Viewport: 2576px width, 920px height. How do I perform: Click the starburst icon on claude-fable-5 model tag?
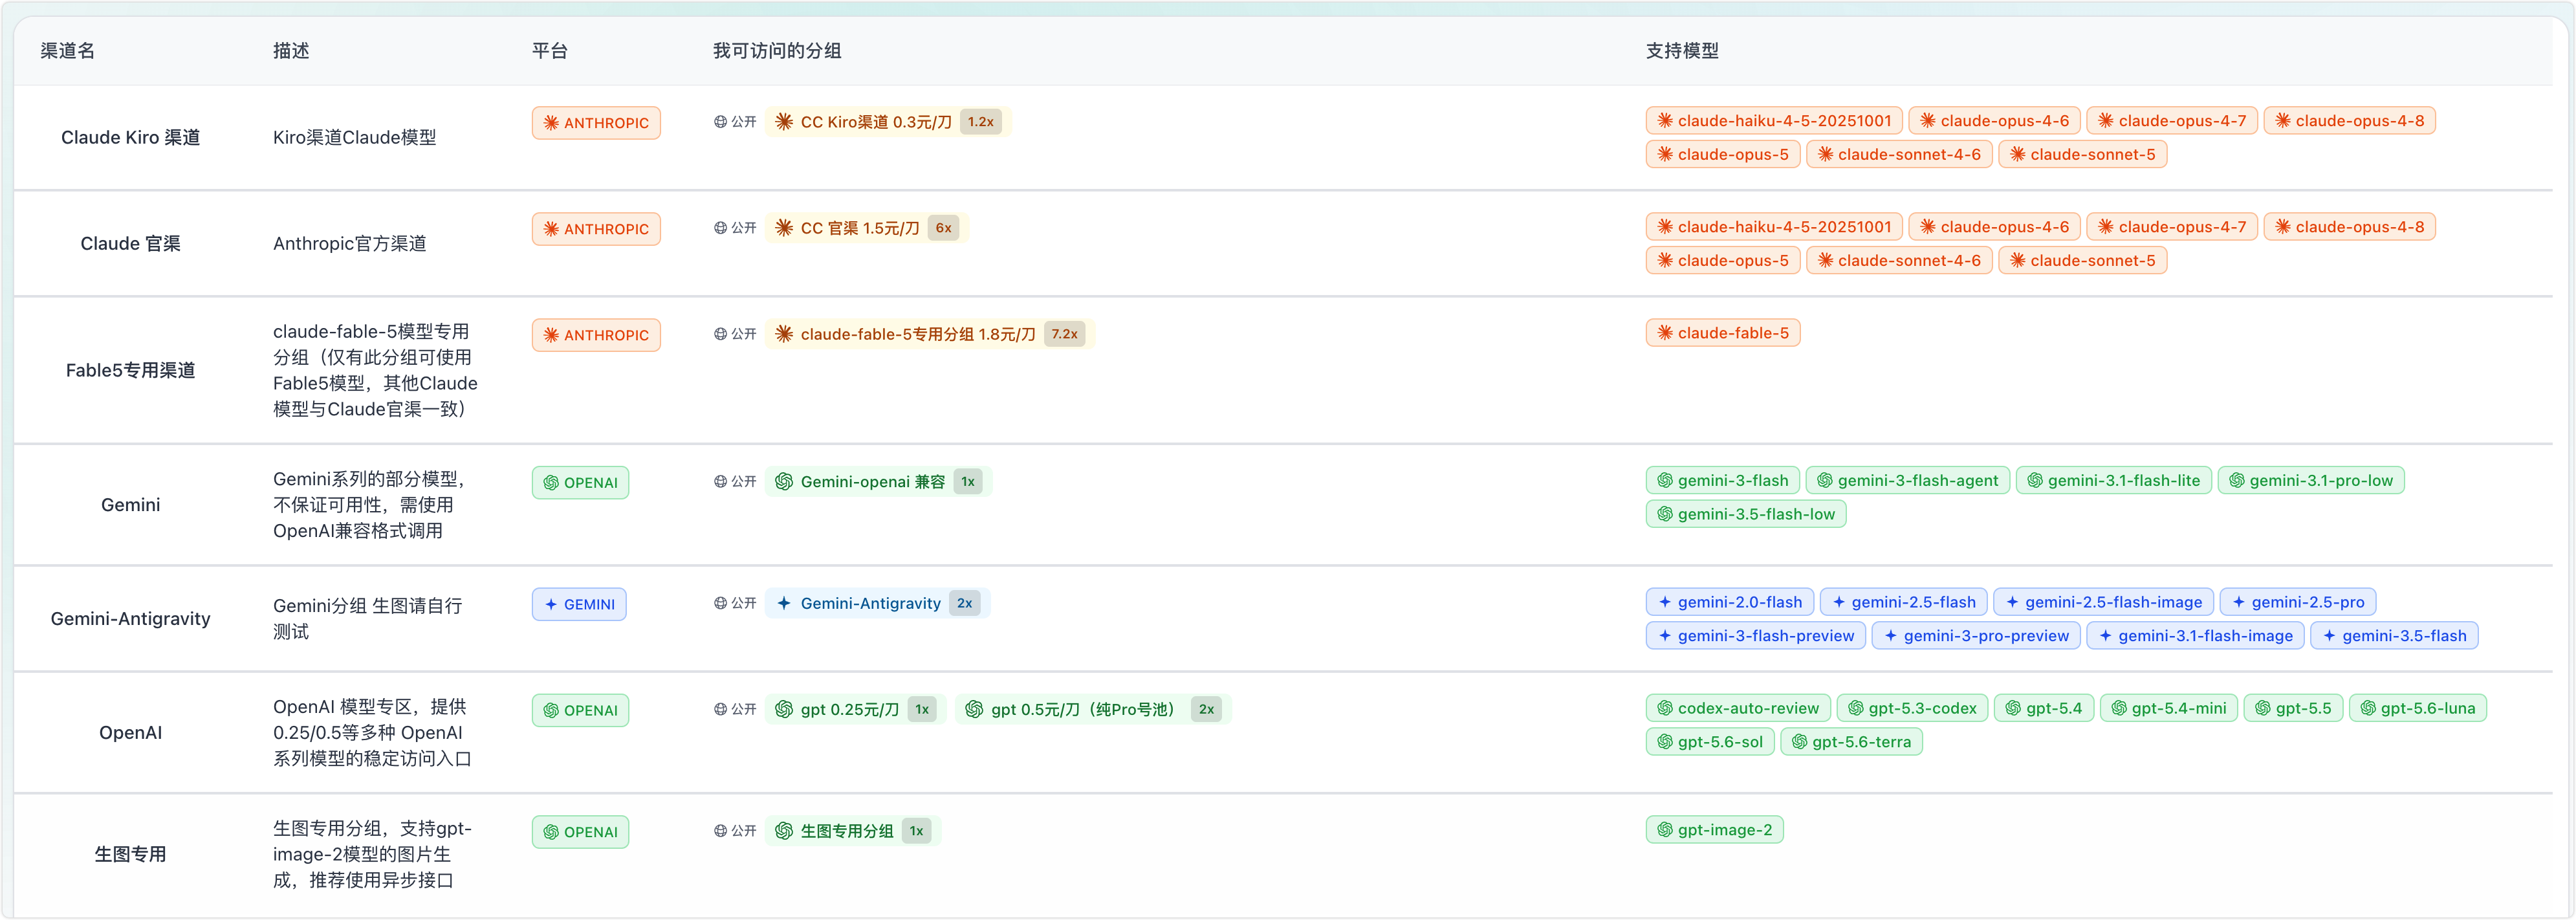point(1665,333)
